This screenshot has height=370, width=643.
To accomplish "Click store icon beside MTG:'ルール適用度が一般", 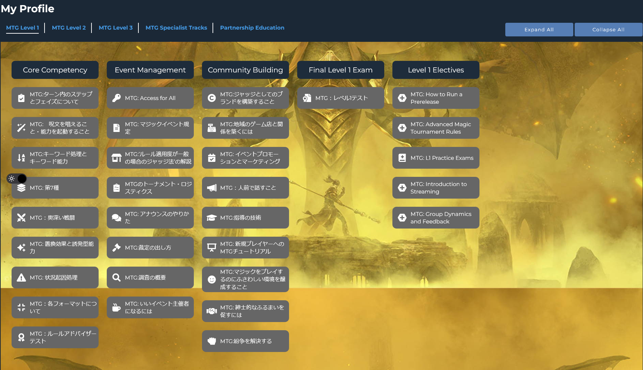I will [116, 158].
